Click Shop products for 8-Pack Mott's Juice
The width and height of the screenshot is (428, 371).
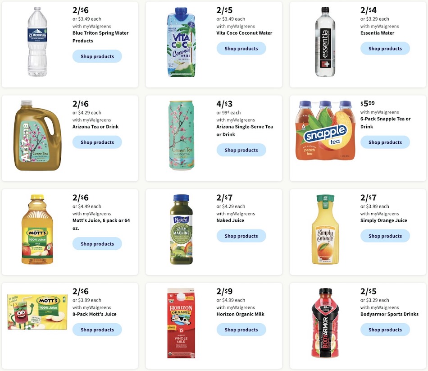click(x=97, y=330)
